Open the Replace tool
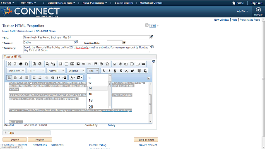Viewport: 265px width, 149px height. pos(53,64)
